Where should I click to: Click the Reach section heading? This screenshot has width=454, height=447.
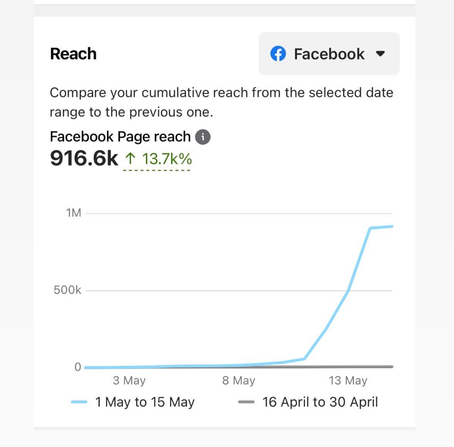tap(73, 54)
